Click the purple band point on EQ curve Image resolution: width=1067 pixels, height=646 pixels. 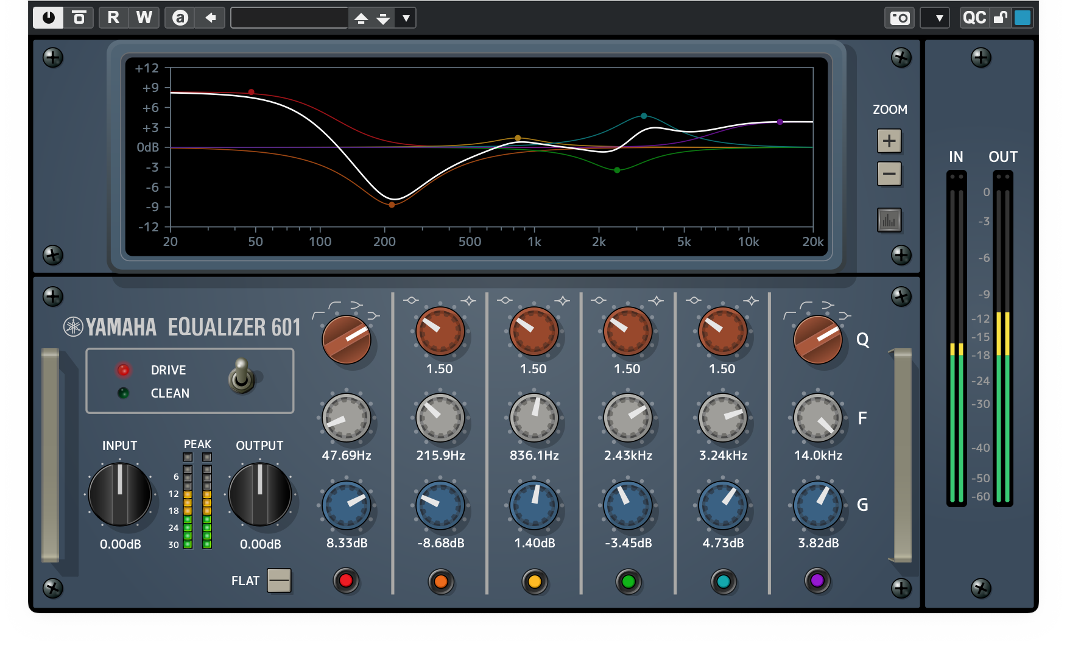[780, 122]
